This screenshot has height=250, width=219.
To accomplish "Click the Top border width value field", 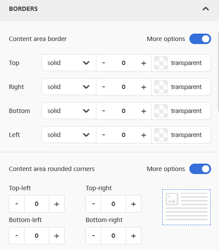I will pos(123,63).
